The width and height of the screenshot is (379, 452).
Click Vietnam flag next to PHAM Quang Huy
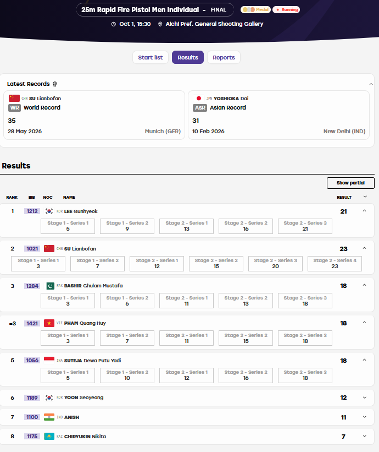tap(49, 323)
